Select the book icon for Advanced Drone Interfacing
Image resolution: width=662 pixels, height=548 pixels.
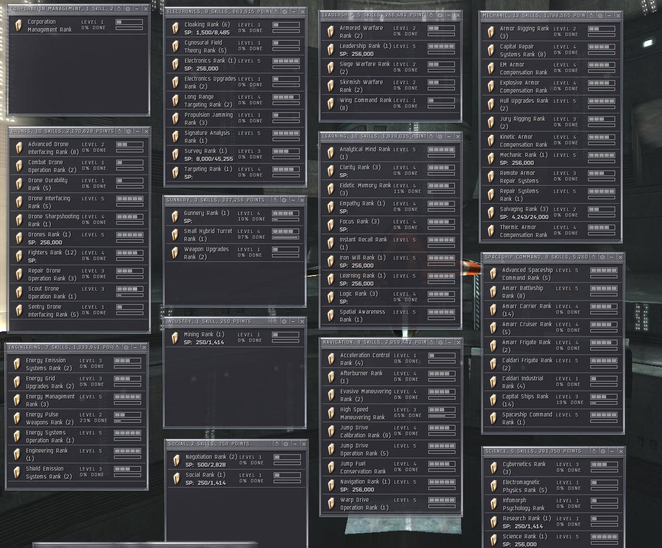point(19,148)
